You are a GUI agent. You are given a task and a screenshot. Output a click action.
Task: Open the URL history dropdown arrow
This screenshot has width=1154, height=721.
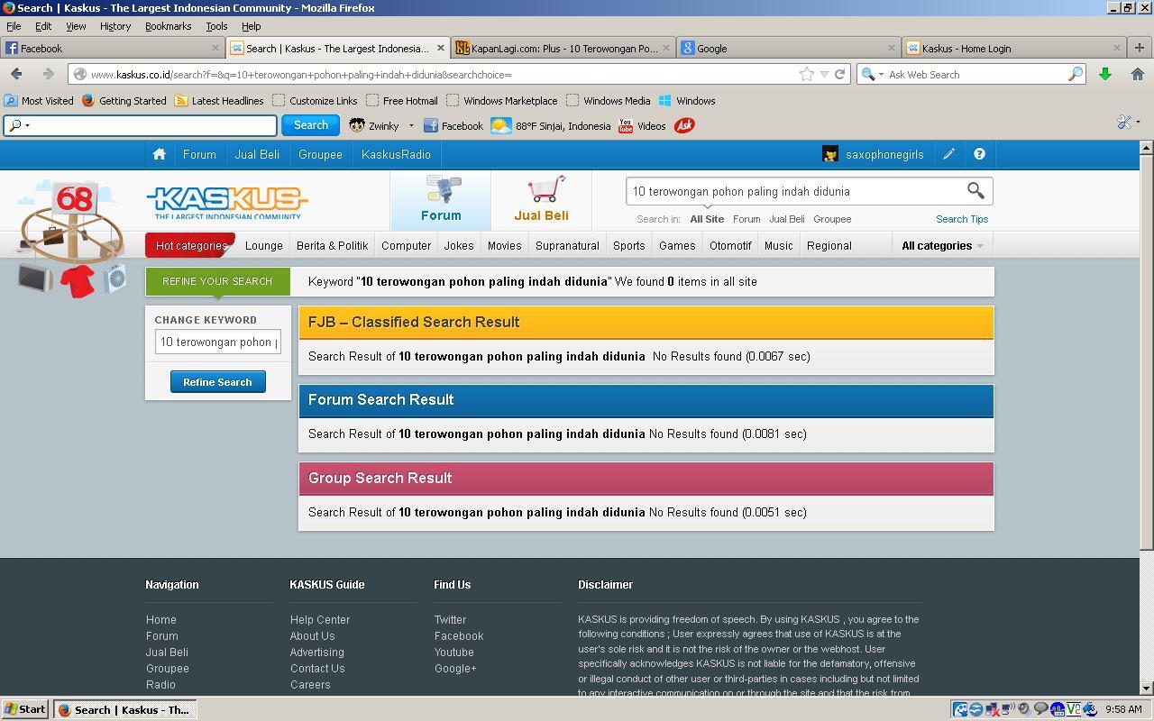(x=824, y=74)
